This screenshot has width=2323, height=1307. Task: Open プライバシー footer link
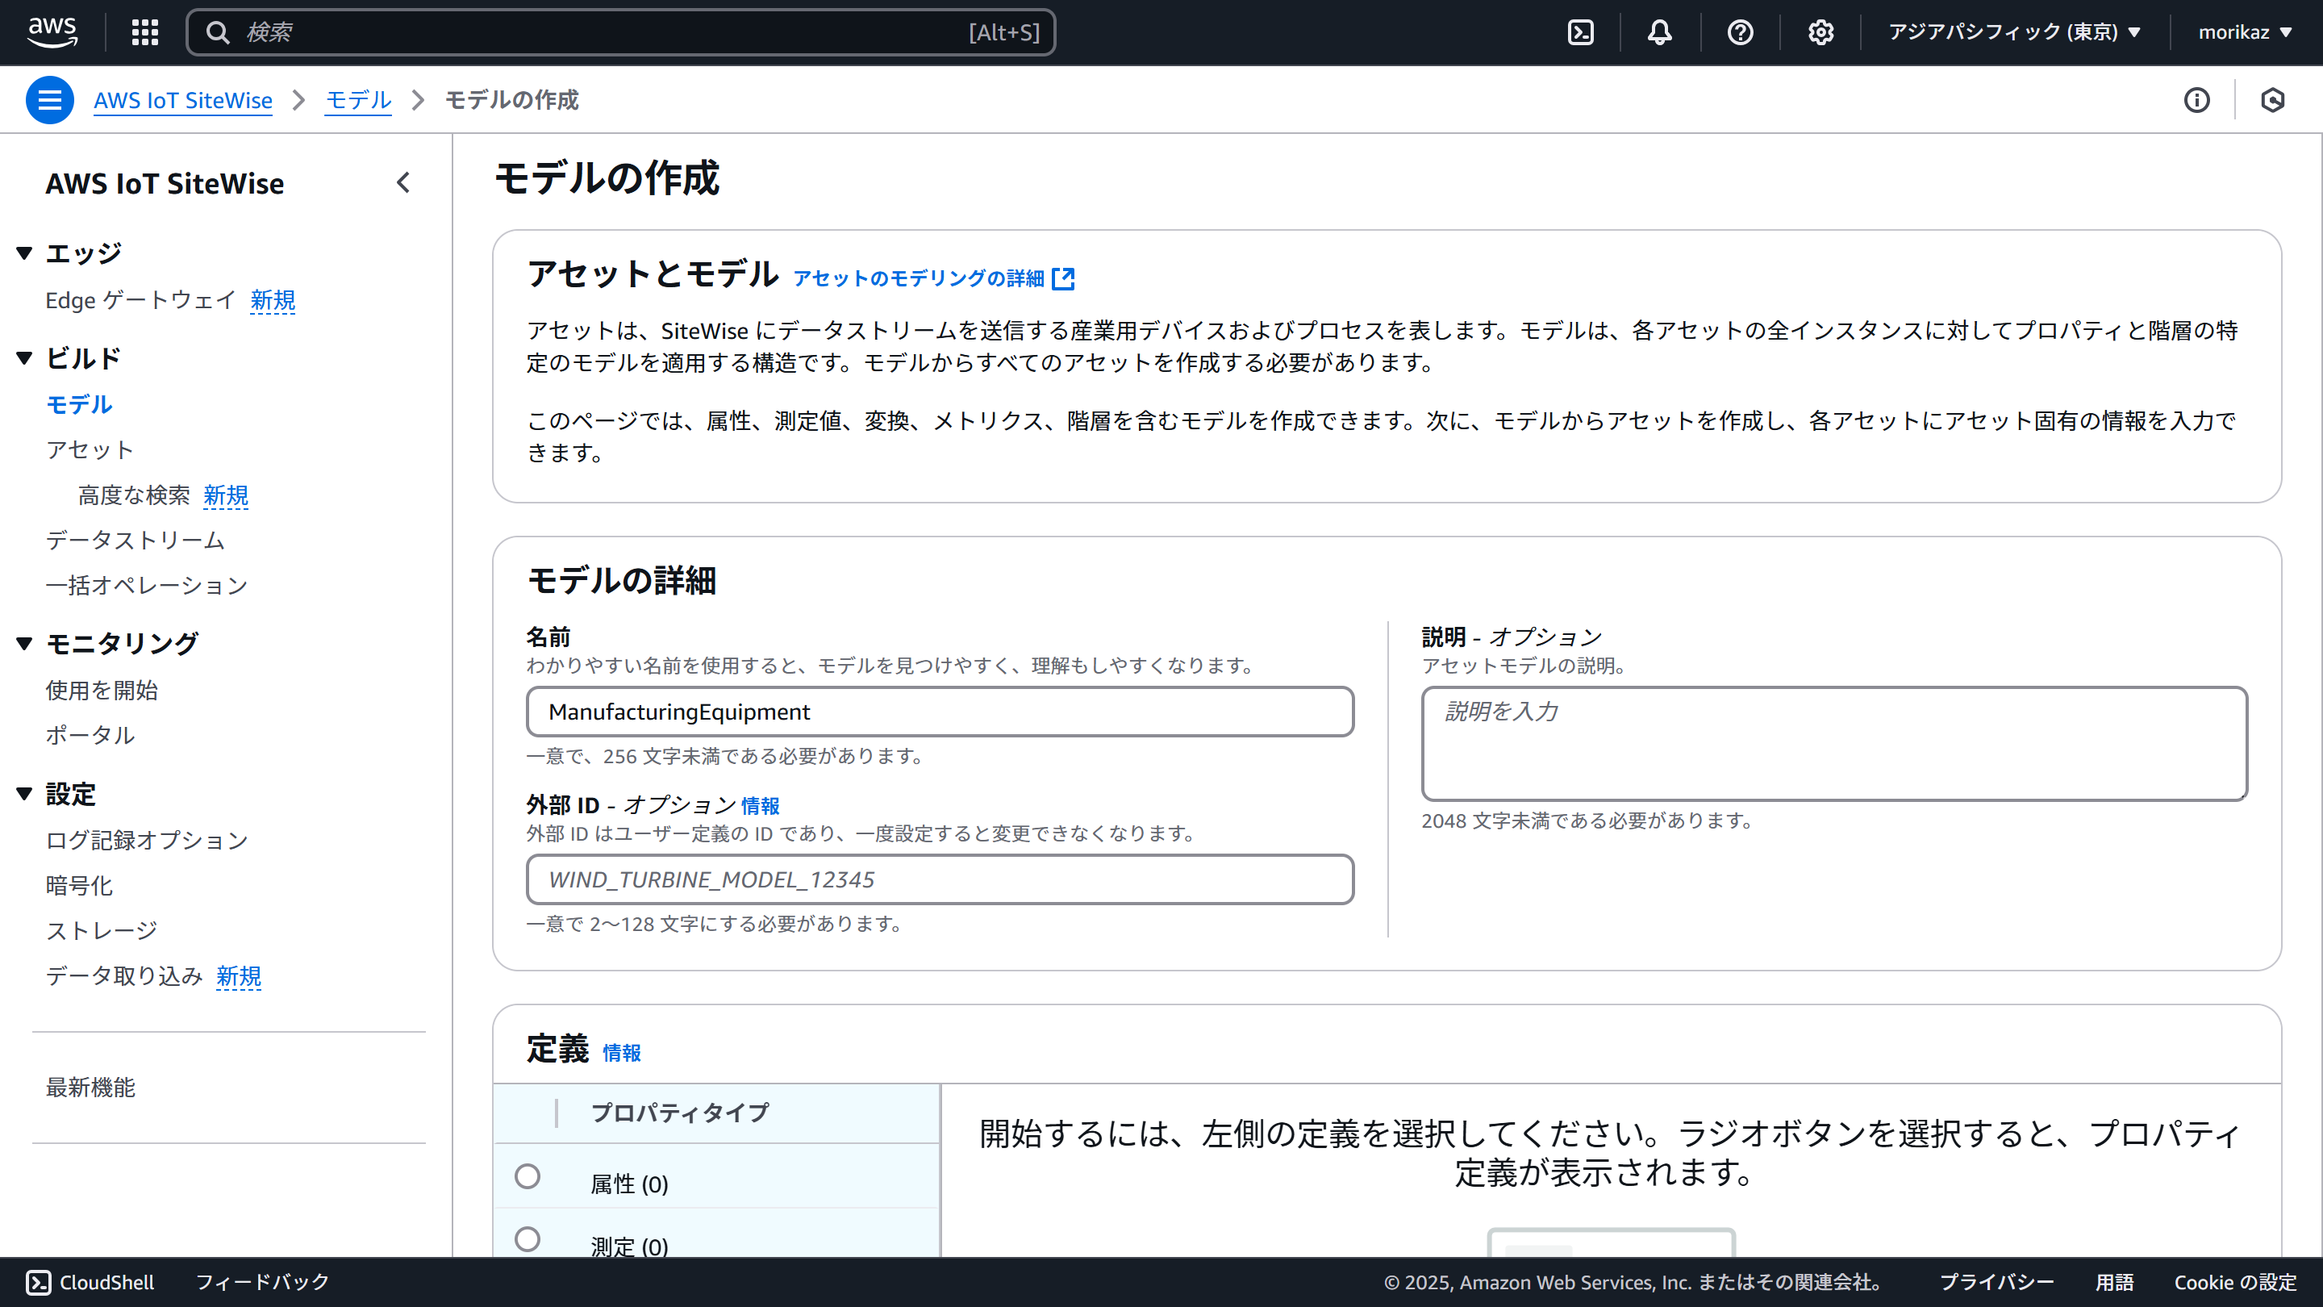(1996, 1282)
